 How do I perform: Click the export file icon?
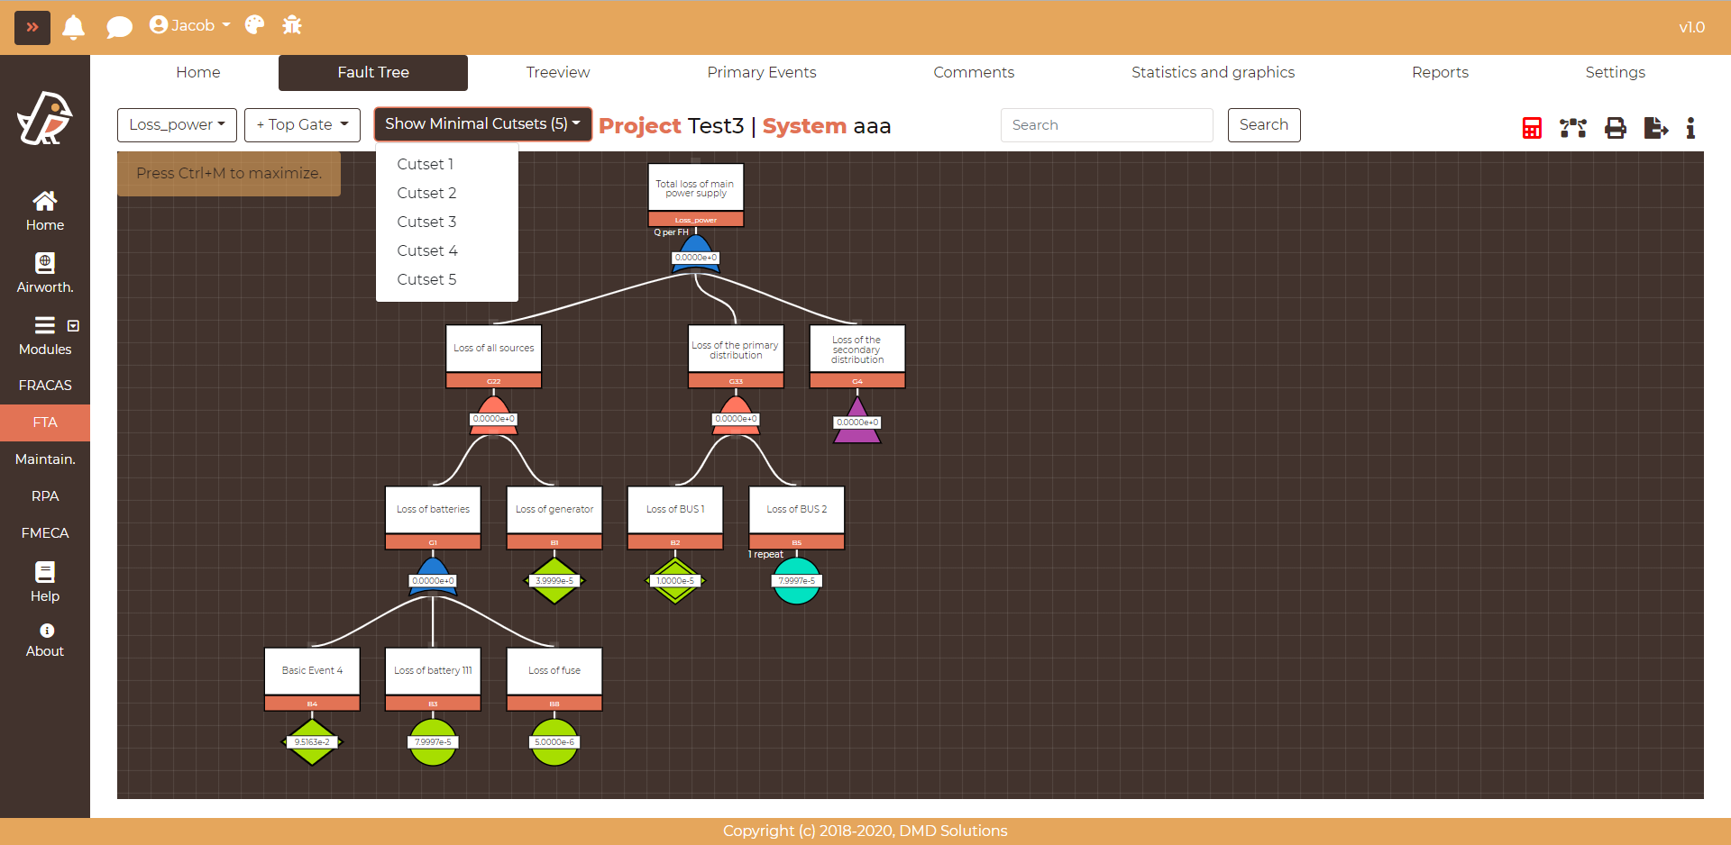point(1655,128)
